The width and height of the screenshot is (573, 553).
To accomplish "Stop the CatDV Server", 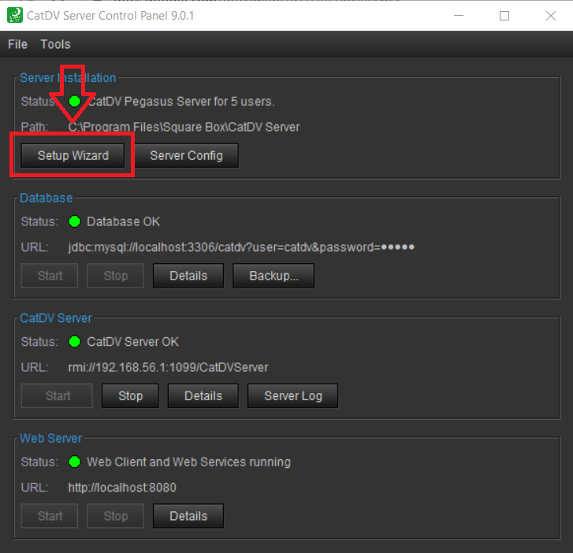I will (x=130, y=395).
